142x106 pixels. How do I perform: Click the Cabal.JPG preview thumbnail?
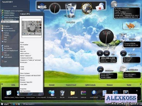31,28
